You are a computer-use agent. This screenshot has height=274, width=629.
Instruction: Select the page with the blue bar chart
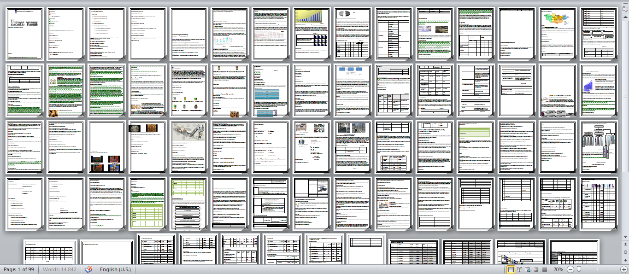pos(312,34)
